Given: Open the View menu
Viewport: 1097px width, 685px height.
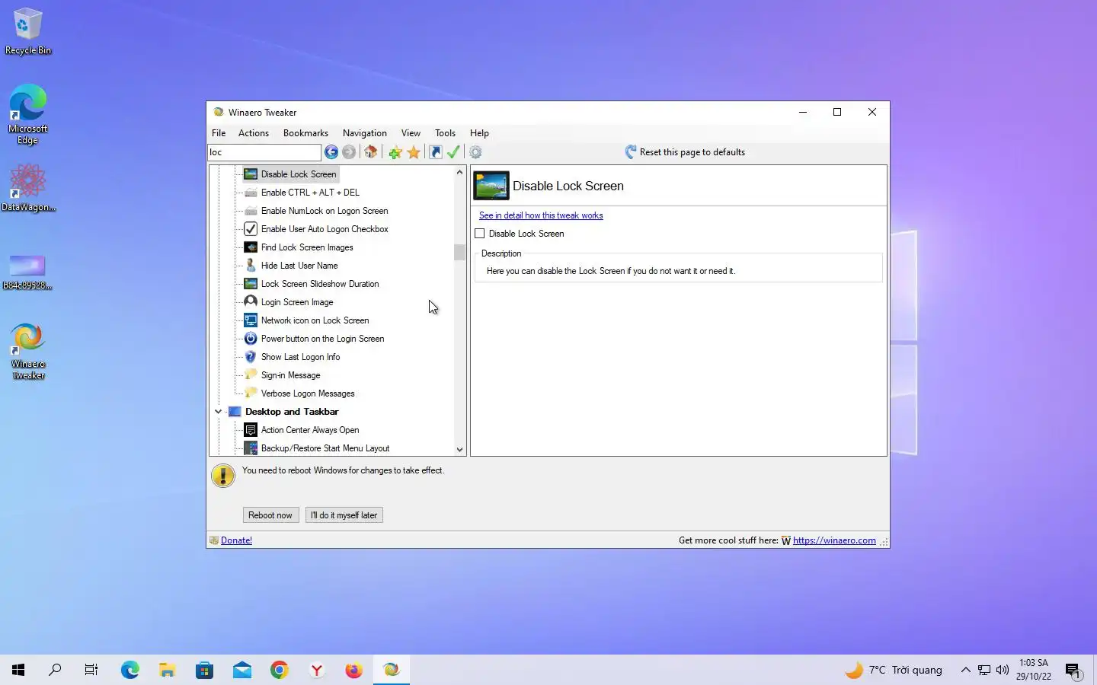Looking at the screenshot, I should pyautogui.click(x=411, y=133).
